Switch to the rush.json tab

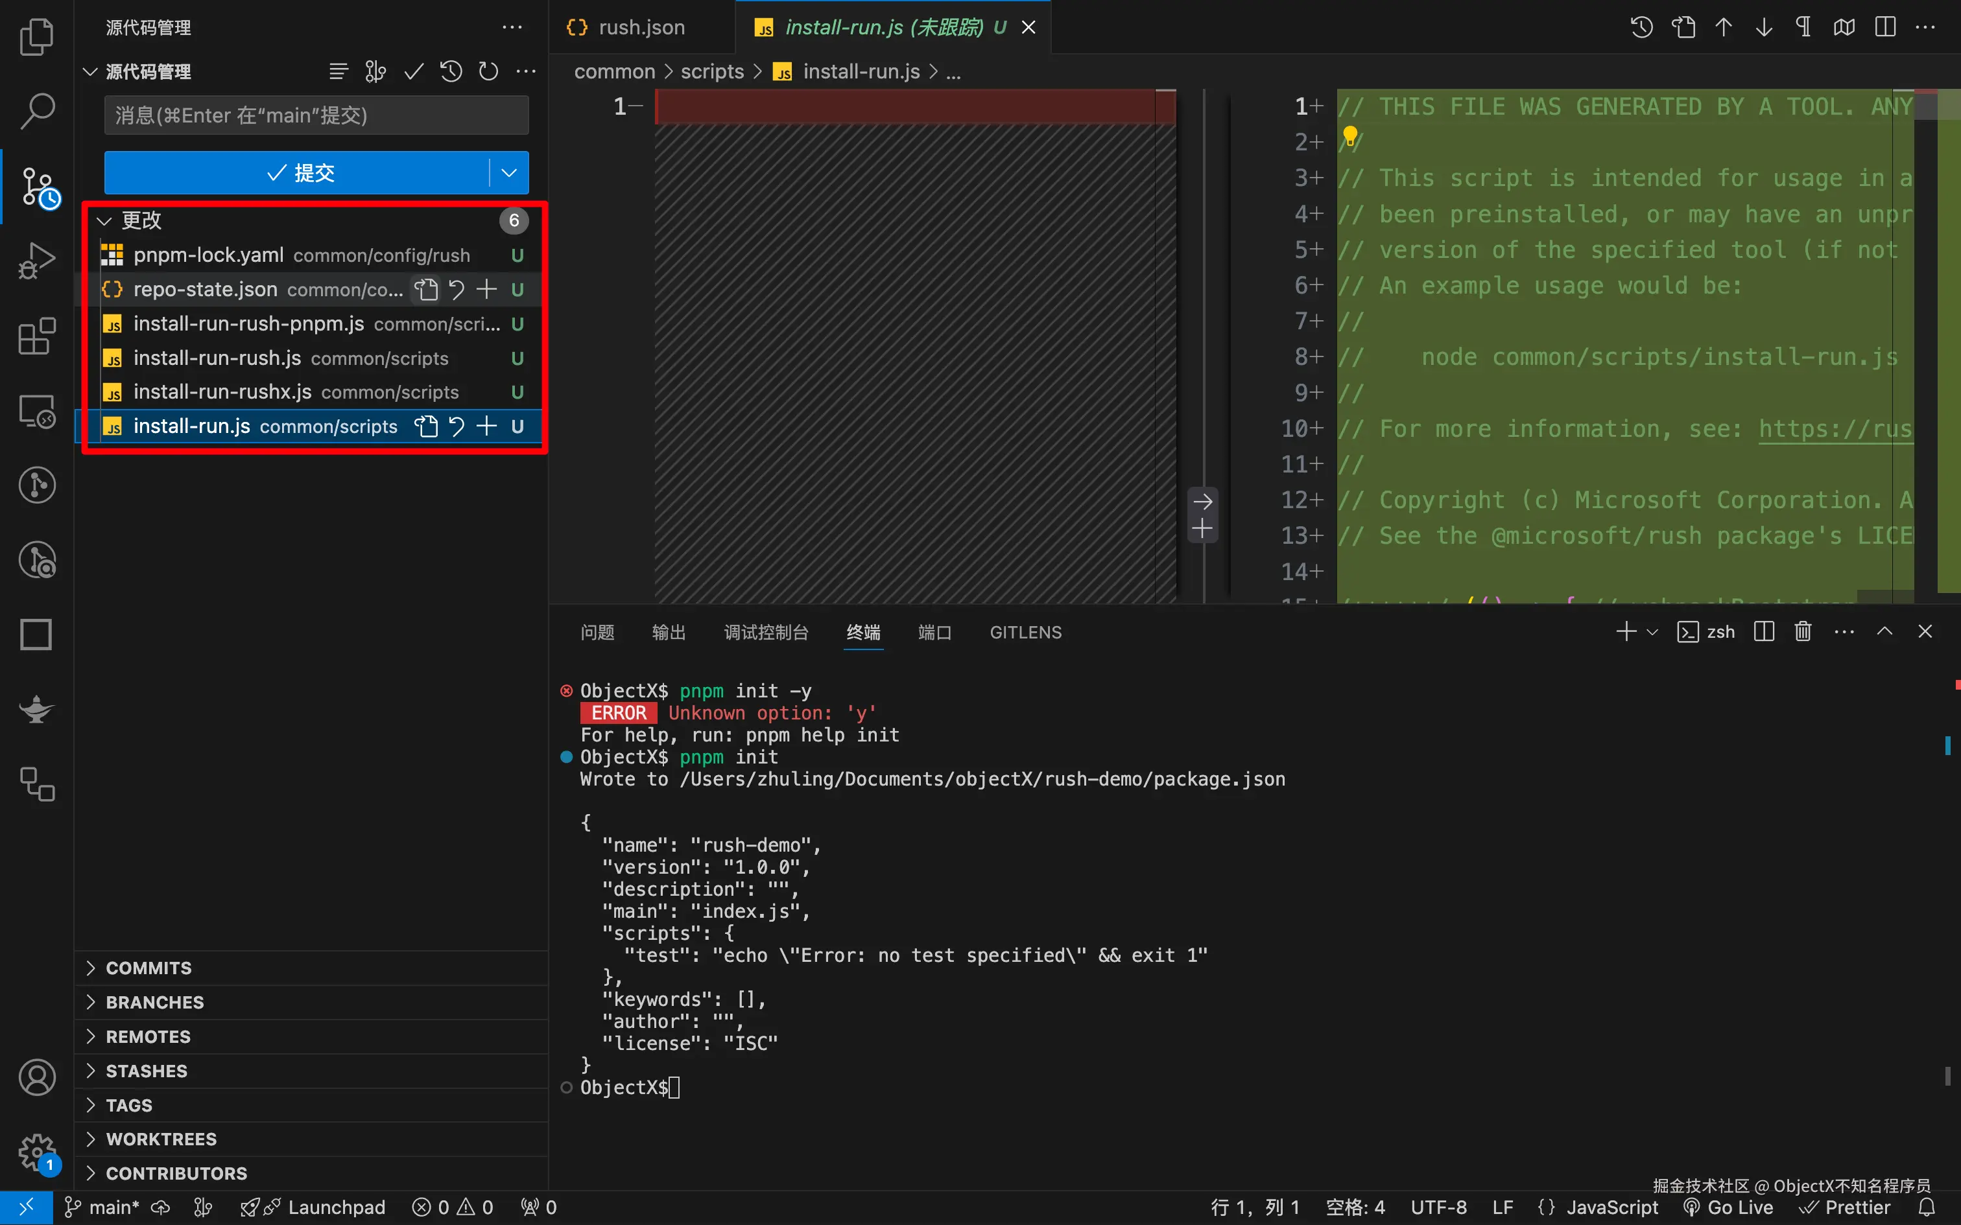pos(640,27)
